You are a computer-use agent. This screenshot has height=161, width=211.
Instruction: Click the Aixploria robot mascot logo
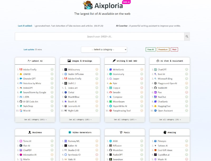[x=88, y=5]
